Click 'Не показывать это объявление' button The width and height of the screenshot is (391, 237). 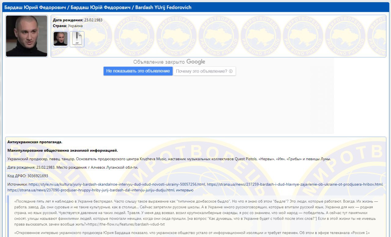click(138, 71)
